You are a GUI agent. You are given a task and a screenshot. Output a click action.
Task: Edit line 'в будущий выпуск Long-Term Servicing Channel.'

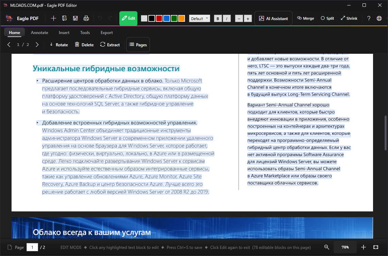(299, 94)
